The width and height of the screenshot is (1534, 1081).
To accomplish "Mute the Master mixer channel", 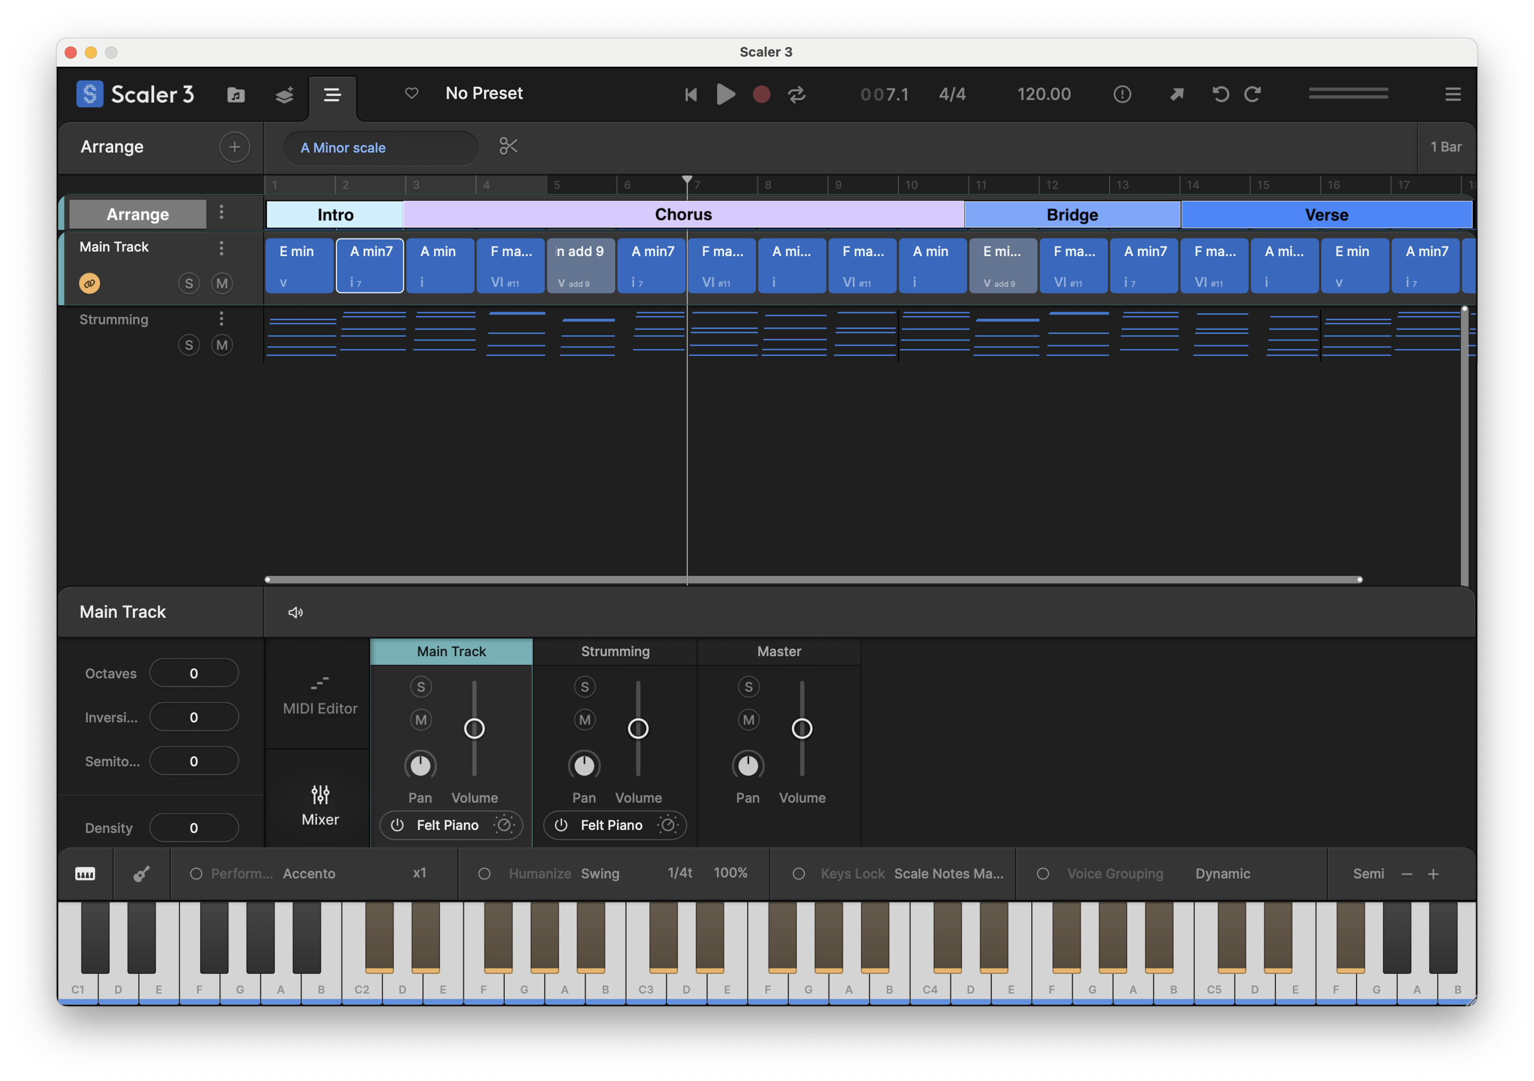I will coord(748,719).
